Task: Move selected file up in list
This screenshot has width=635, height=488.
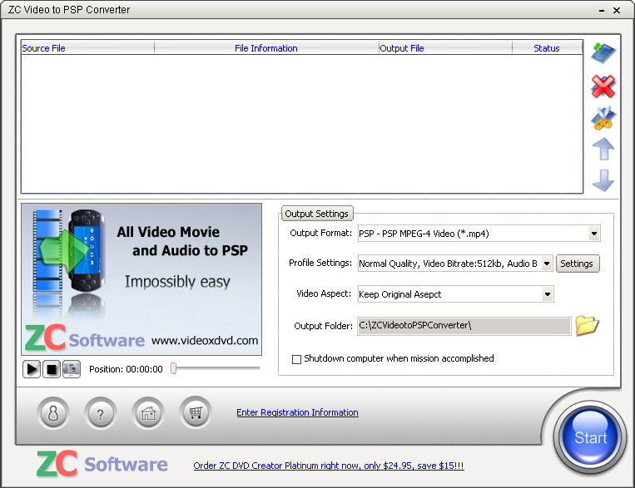Action: click(603, 150)
